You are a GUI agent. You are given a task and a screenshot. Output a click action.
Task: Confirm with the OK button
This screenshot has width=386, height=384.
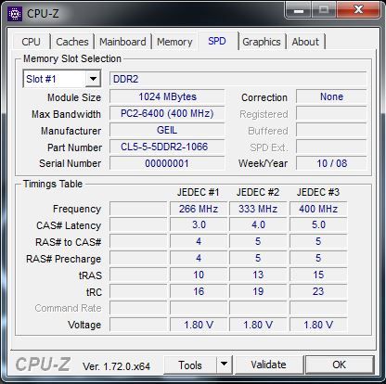point(340,365)
